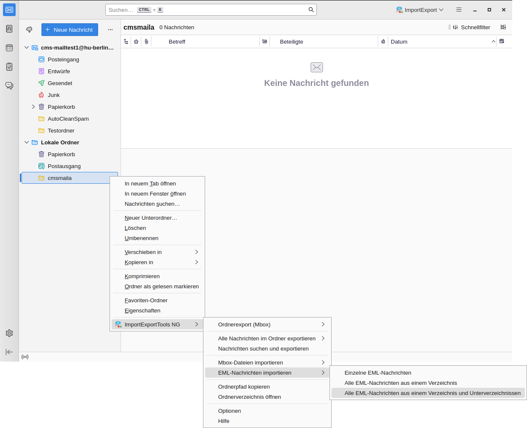Choose import EML from directory and subdirectories

(432, 393)
